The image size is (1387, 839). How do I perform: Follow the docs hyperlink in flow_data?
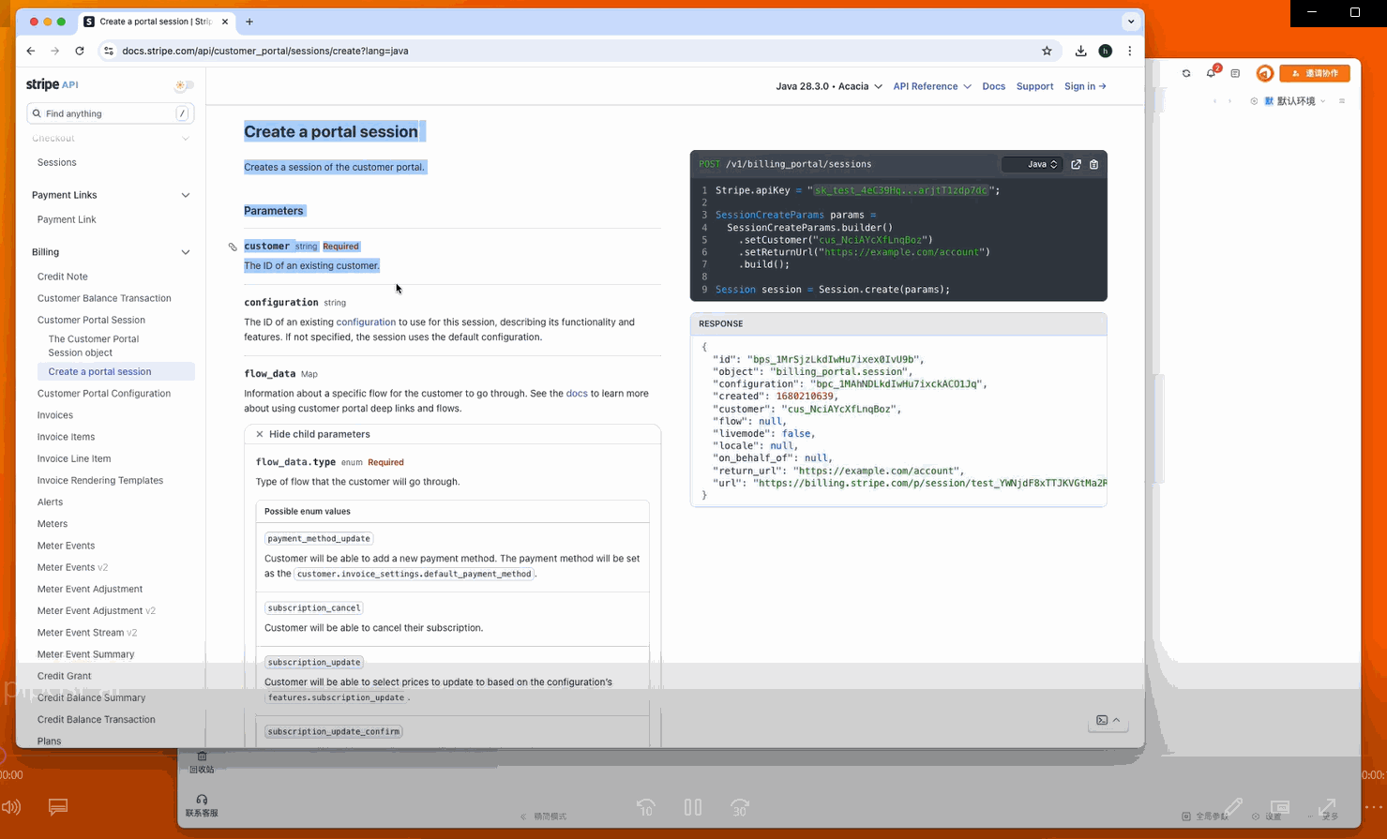[x=577, y=394]
